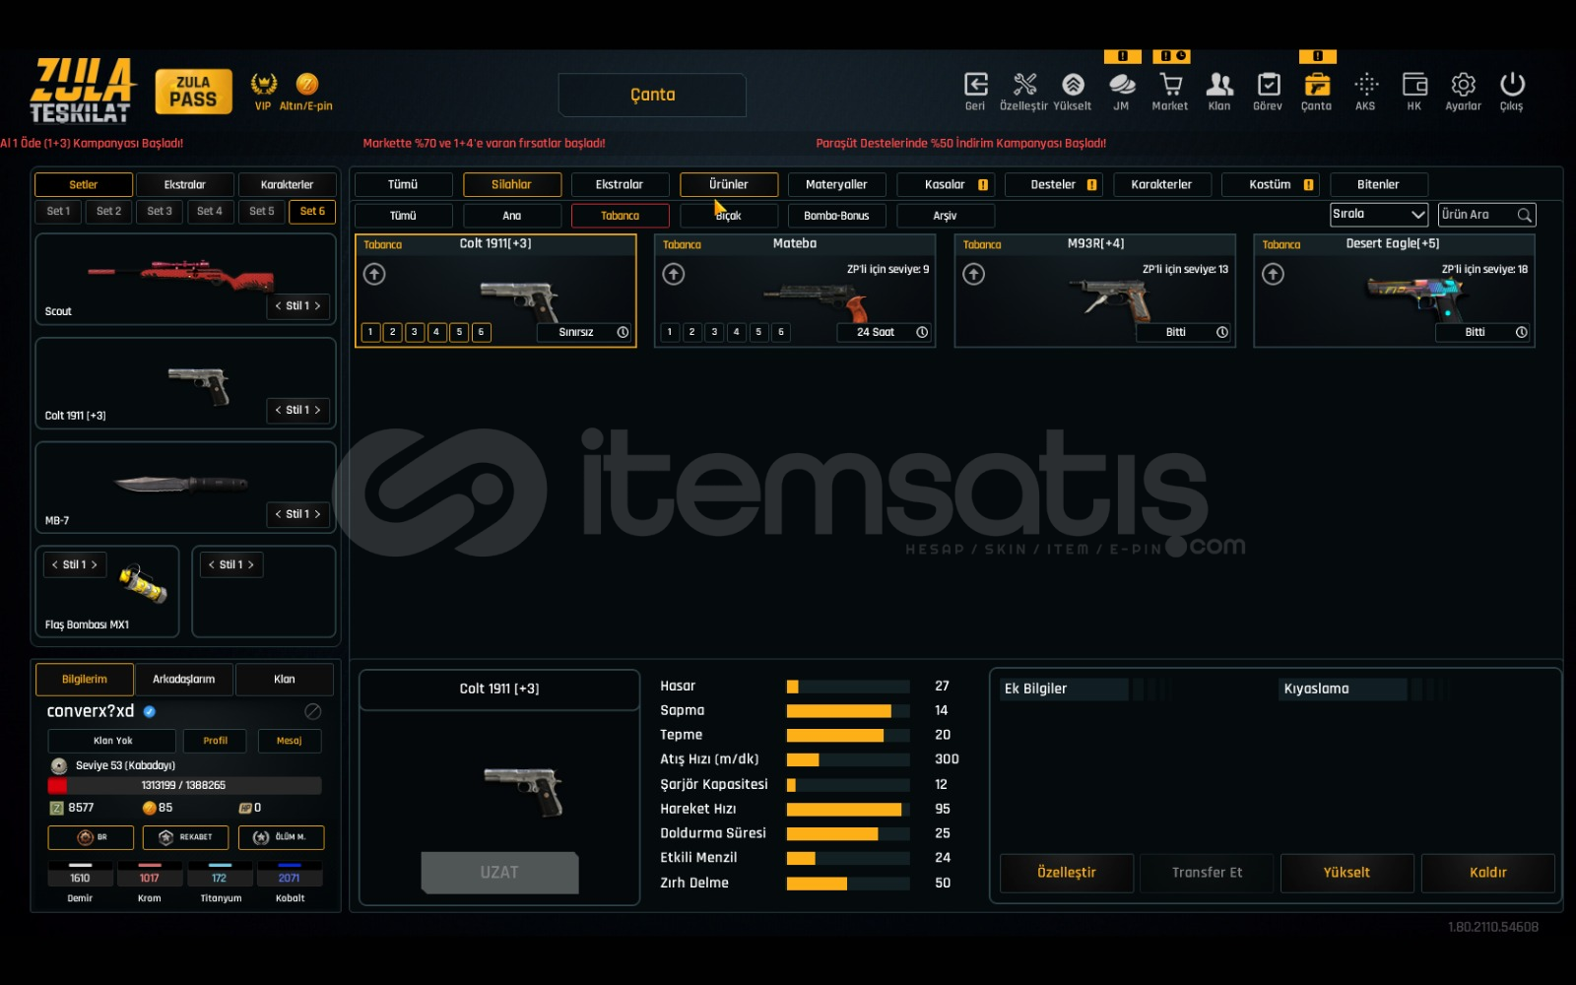Image resolution: width=1576 pixels, height=985 pixels.
Task: Click the UZAT extend button
Action: tap(499, 873)
